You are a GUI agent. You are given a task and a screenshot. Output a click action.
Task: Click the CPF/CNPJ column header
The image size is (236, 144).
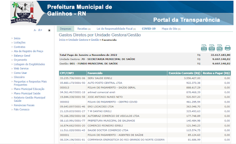click(73, 73)
